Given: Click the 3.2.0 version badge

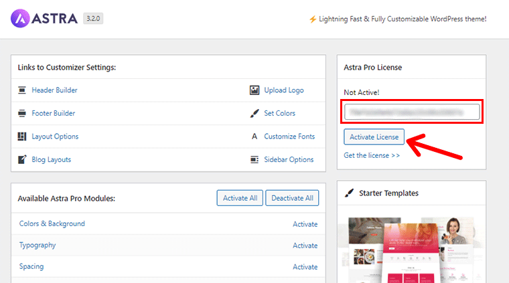Looking at the screenshot, I should [x=93, y=19].
